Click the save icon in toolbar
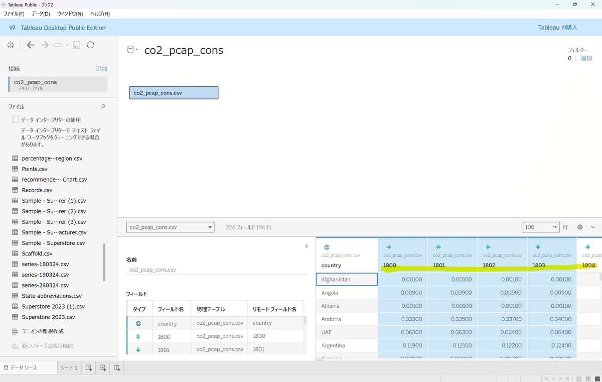Screen dimensions: 602x382 77,45
